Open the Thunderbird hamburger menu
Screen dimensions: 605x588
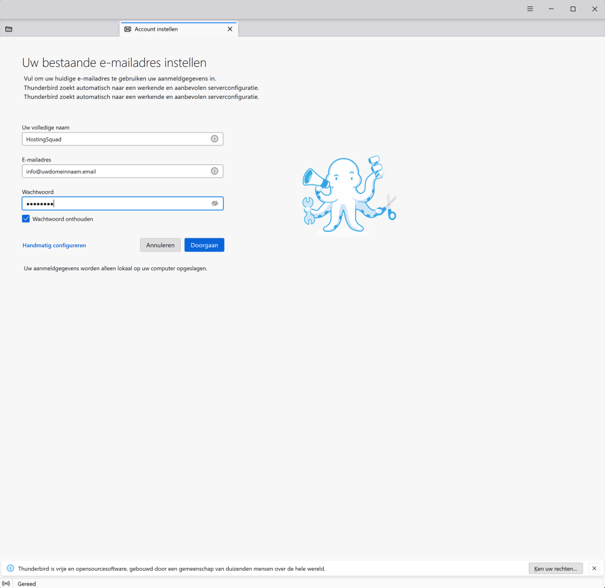530,9
